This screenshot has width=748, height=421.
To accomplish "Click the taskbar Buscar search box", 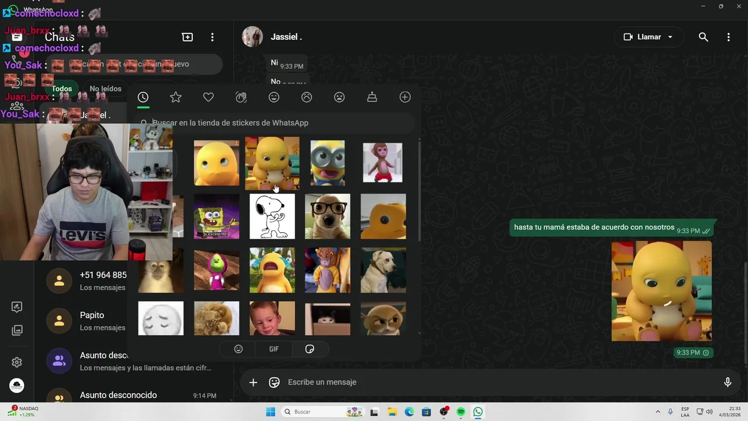I will click(323, 412).
